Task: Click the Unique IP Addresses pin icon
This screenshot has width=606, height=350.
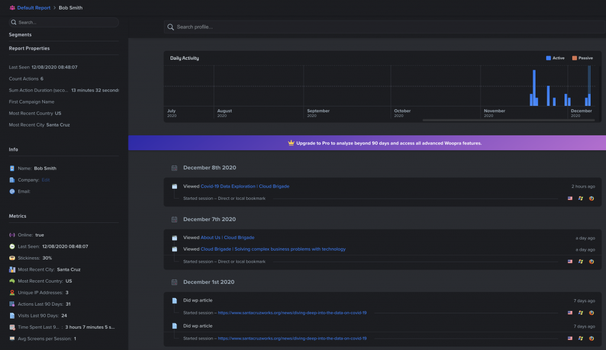Action: [12, 293]
